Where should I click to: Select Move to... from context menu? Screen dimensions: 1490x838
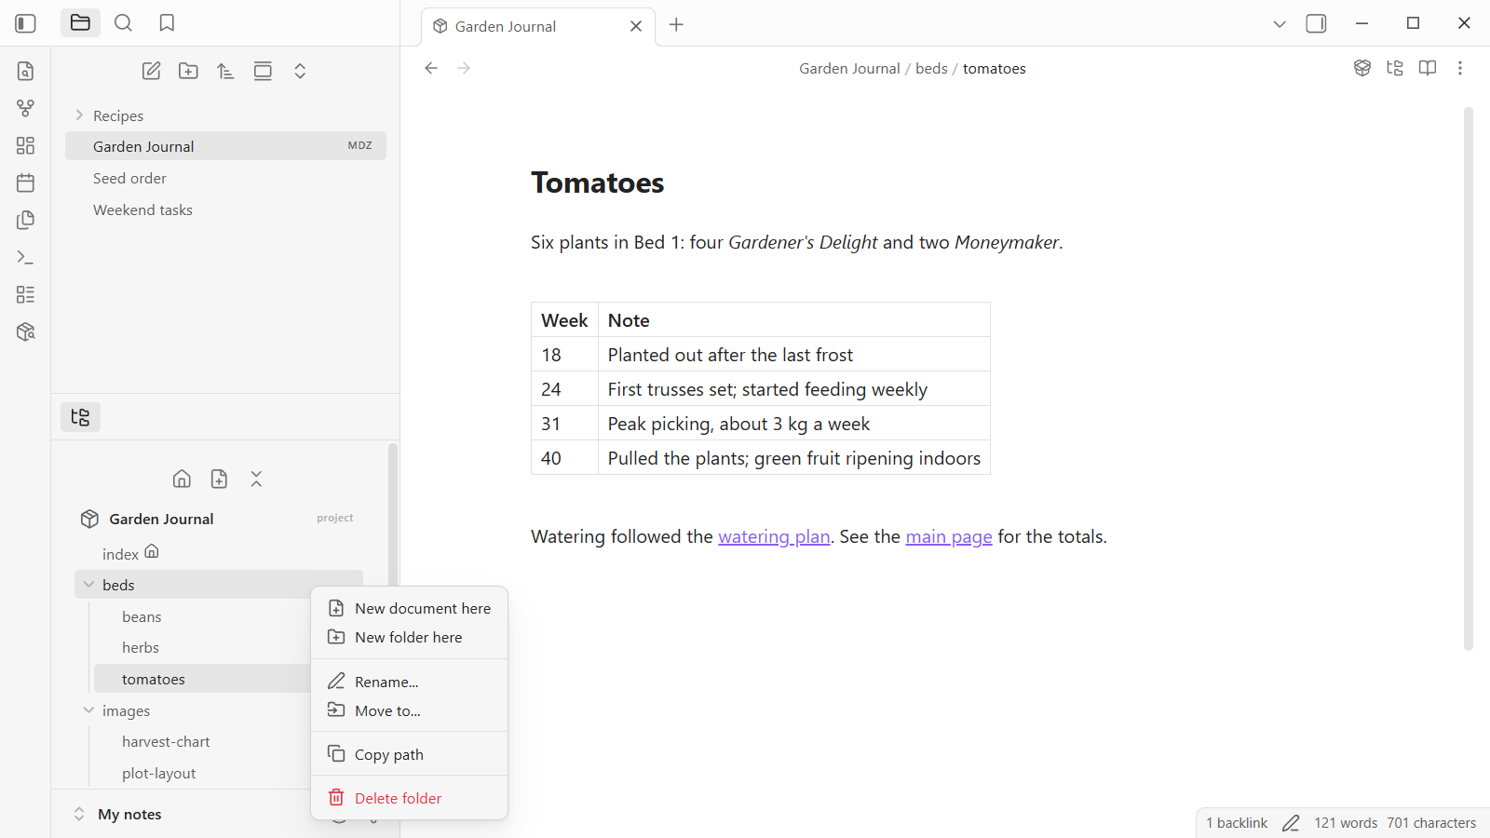click(x=409, y=710)
